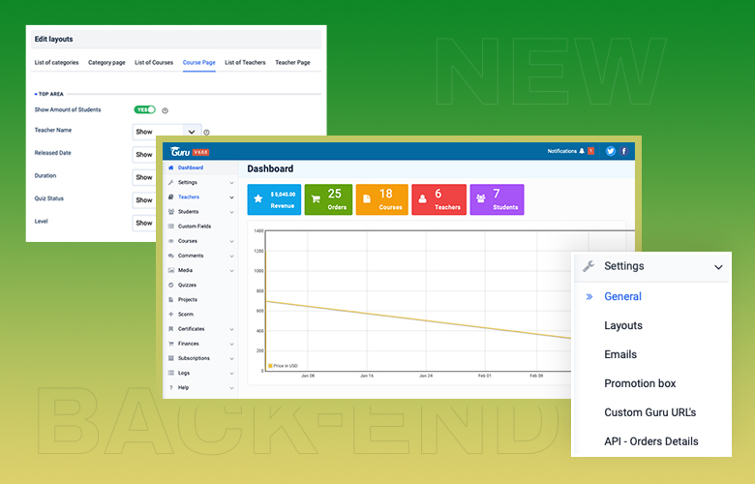Select the Course Page tab
The height and width of the screenshot is (484, 755).
pyautogui.click(x=198, y=63)
